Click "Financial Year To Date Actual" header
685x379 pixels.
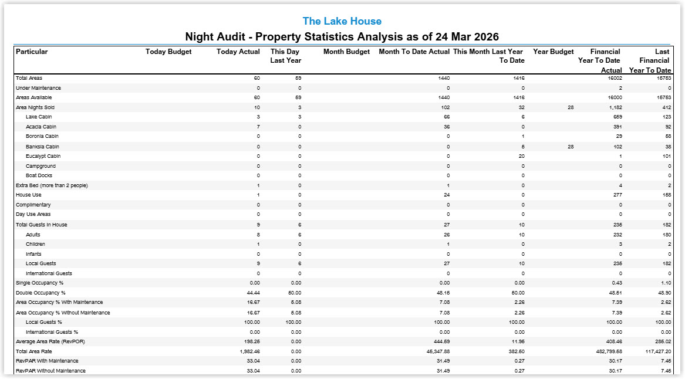click(599, 60)
